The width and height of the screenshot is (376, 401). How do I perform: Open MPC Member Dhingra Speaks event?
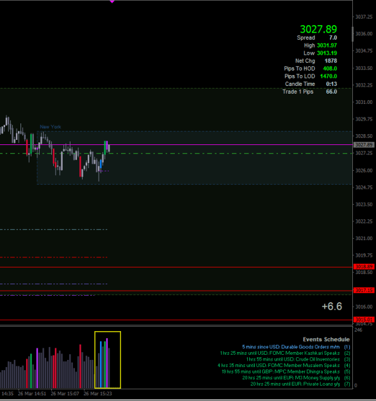pyautogui.click(x=281, y=371)
